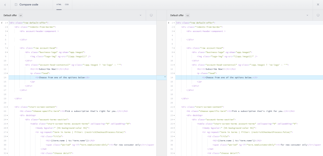323x156 pixels.
Task: Click 'row default-offer' code line in V1
Action: (x=29, y=23)
